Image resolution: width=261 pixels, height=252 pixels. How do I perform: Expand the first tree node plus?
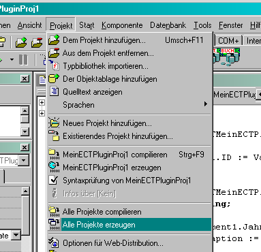[42, 103]
